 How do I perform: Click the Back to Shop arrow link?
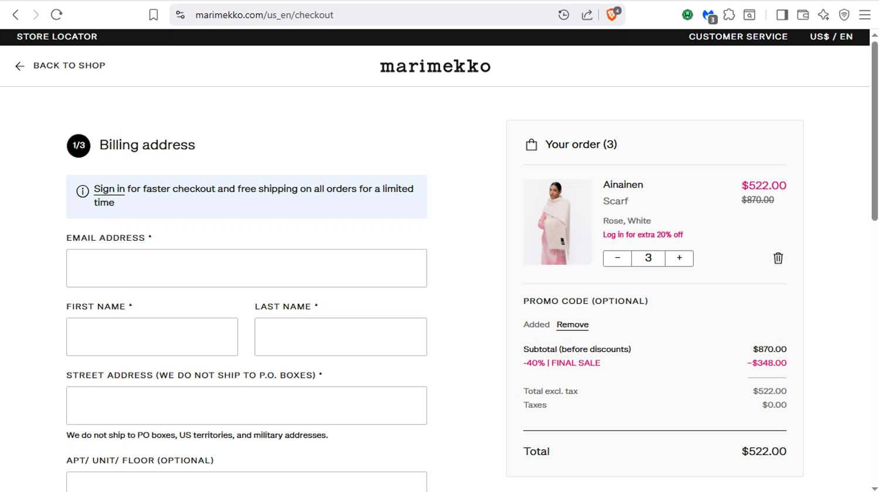(x=60, y=66)
